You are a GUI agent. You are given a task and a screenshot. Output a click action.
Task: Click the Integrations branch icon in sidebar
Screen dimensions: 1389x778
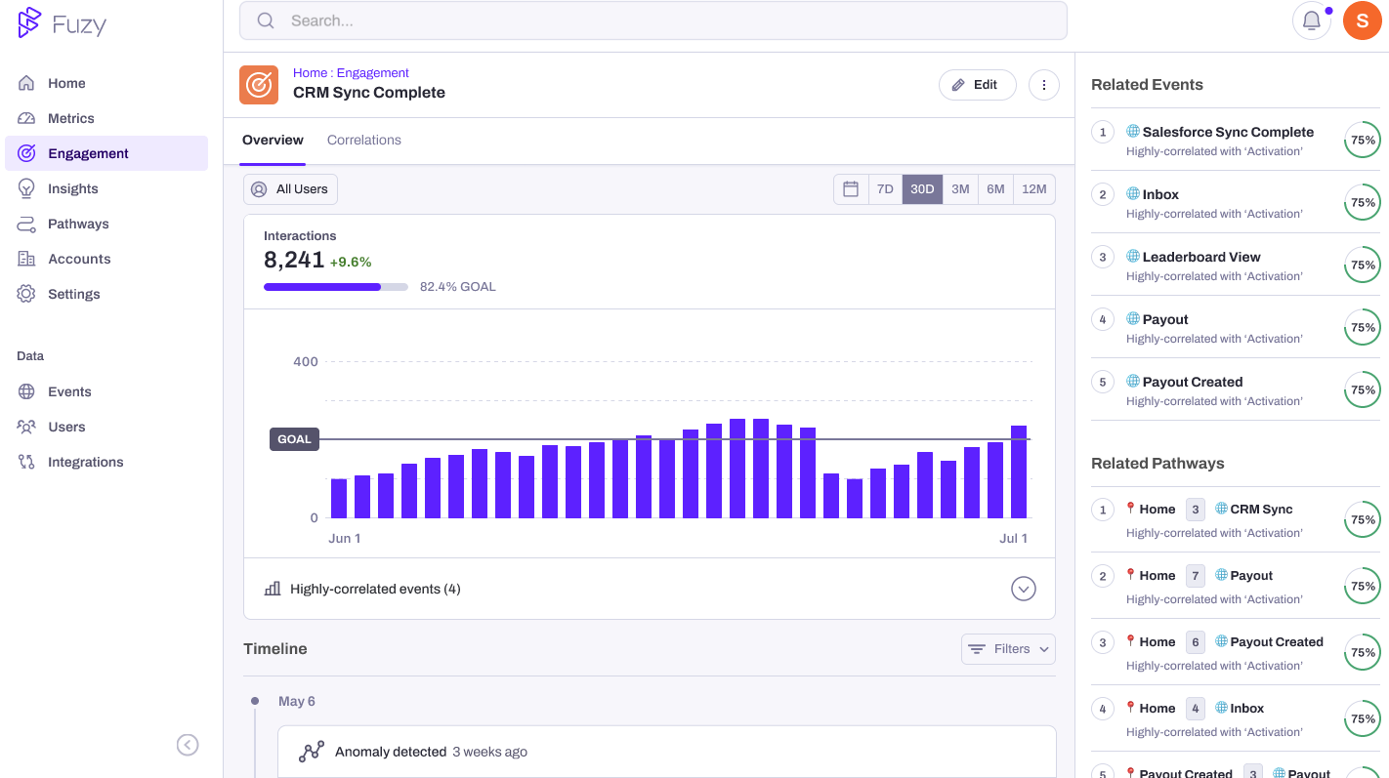[26, 462]
